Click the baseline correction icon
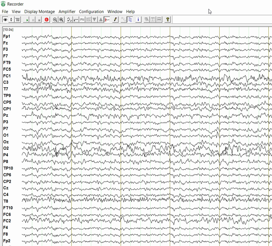 (x=76, y=20)
